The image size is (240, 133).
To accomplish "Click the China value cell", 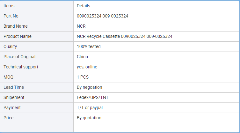I will click(156, 57).
